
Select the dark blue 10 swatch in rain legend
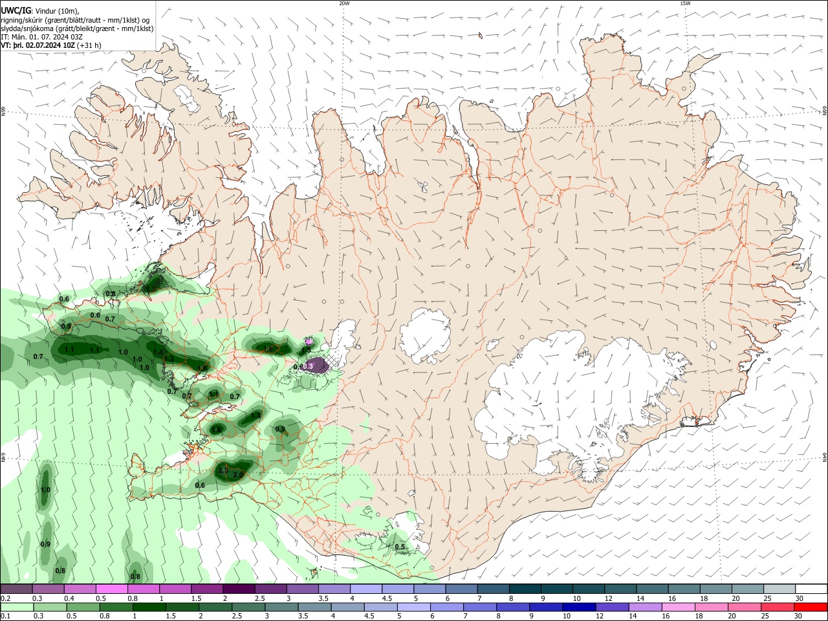point(578,607)
